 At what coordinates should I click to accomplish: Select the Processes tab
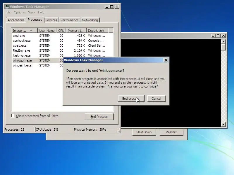(35, 20)
